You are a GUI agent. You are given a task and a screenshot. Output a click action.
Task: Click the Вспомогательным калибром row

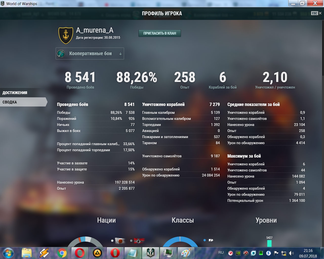coord(181,119)
